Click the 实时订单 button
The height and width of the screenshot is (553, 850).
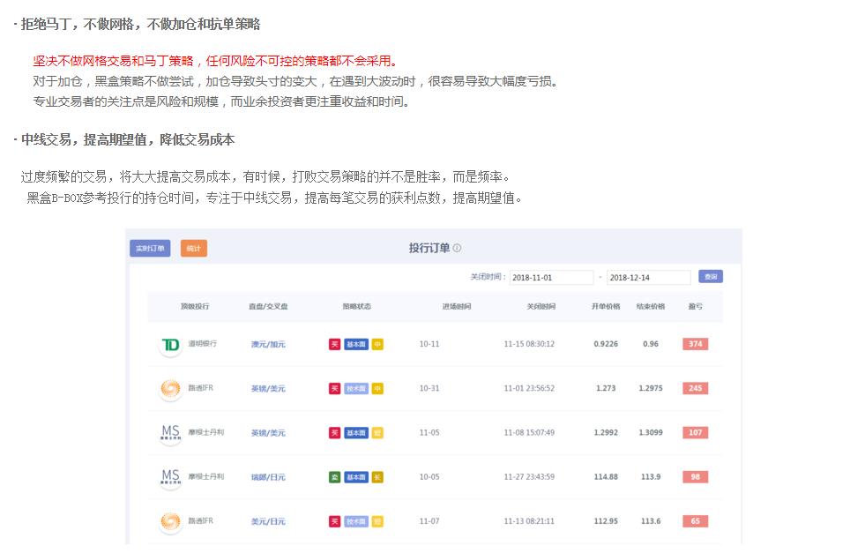point(150,249)
